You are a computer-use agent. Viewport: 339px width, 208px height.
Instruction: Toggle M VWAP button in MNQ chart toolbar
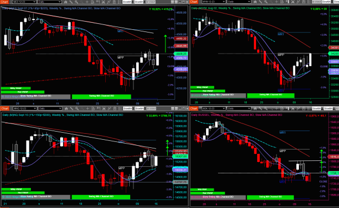click(x=151, y=108)
